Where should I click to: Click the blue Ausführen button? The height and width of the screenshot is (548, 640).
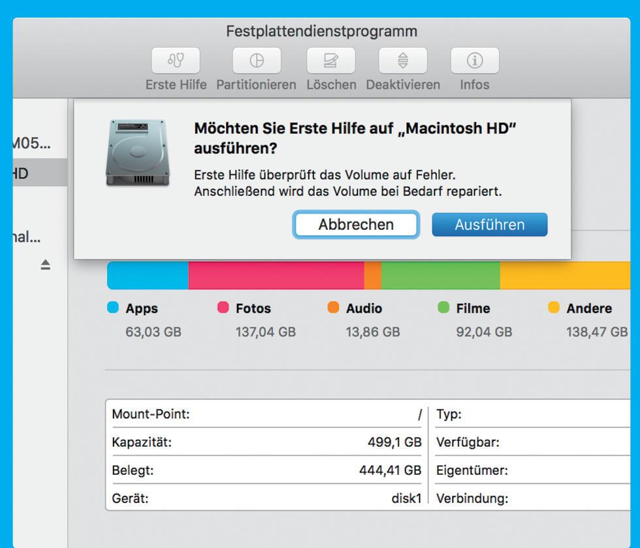click(x=488, y=224)
